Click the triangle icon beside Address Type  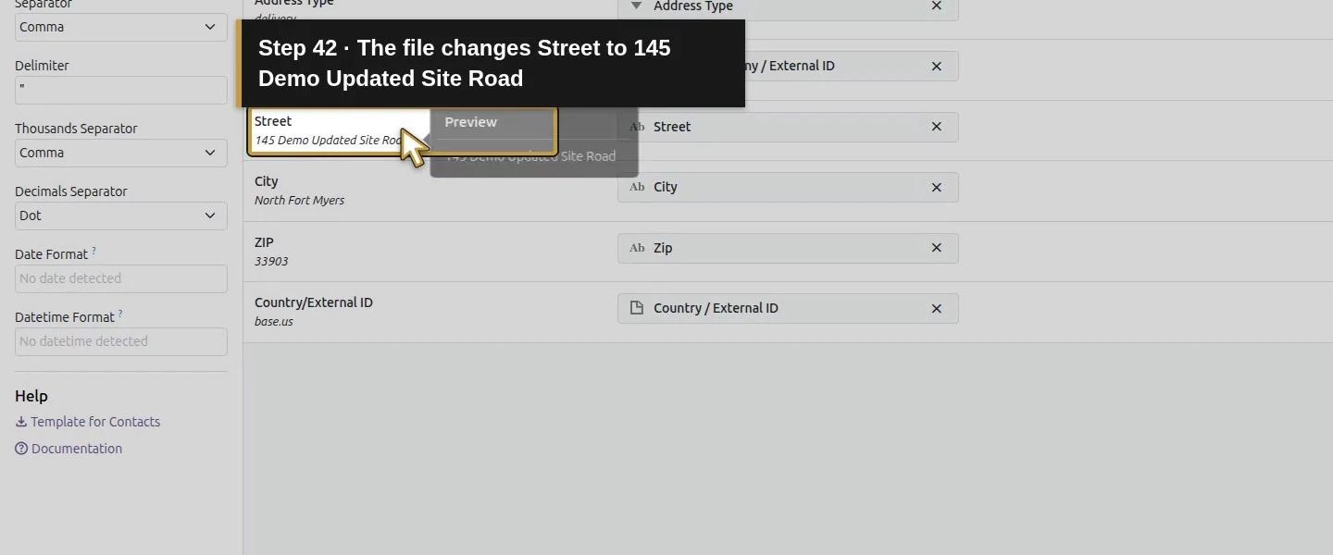pos(636,6)
